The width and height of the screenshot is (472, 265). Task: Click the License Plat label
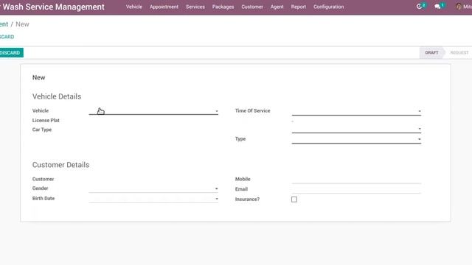46,120
